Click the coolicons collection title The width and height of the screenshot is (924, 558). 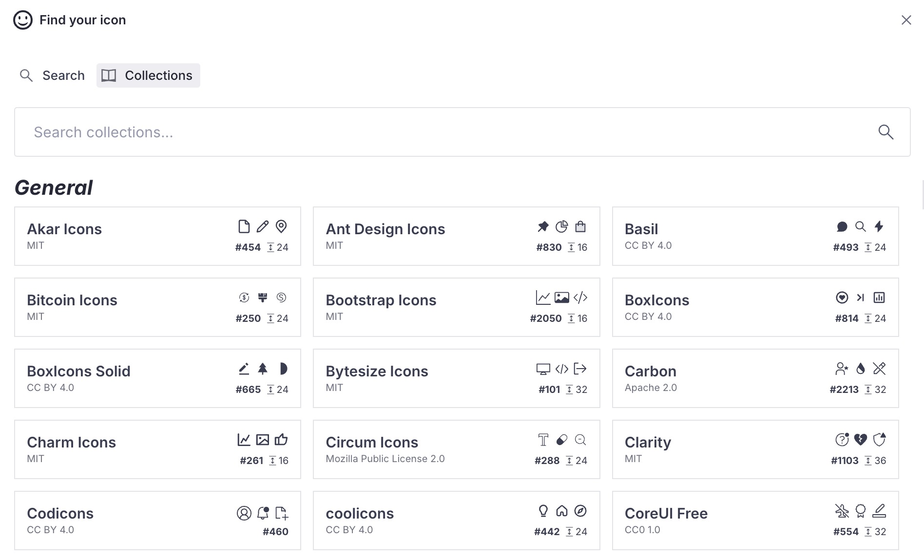pyautogui.click(x=360, y=513)
